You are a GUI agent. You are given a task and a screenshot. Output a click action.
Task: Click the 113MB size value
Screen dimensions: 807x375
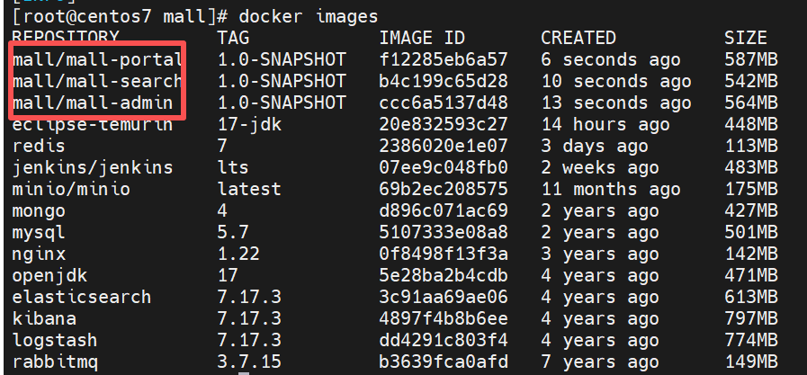tap(751, 146)
